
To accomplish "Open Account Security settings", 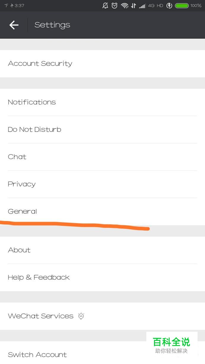I will tap(40, 64).
